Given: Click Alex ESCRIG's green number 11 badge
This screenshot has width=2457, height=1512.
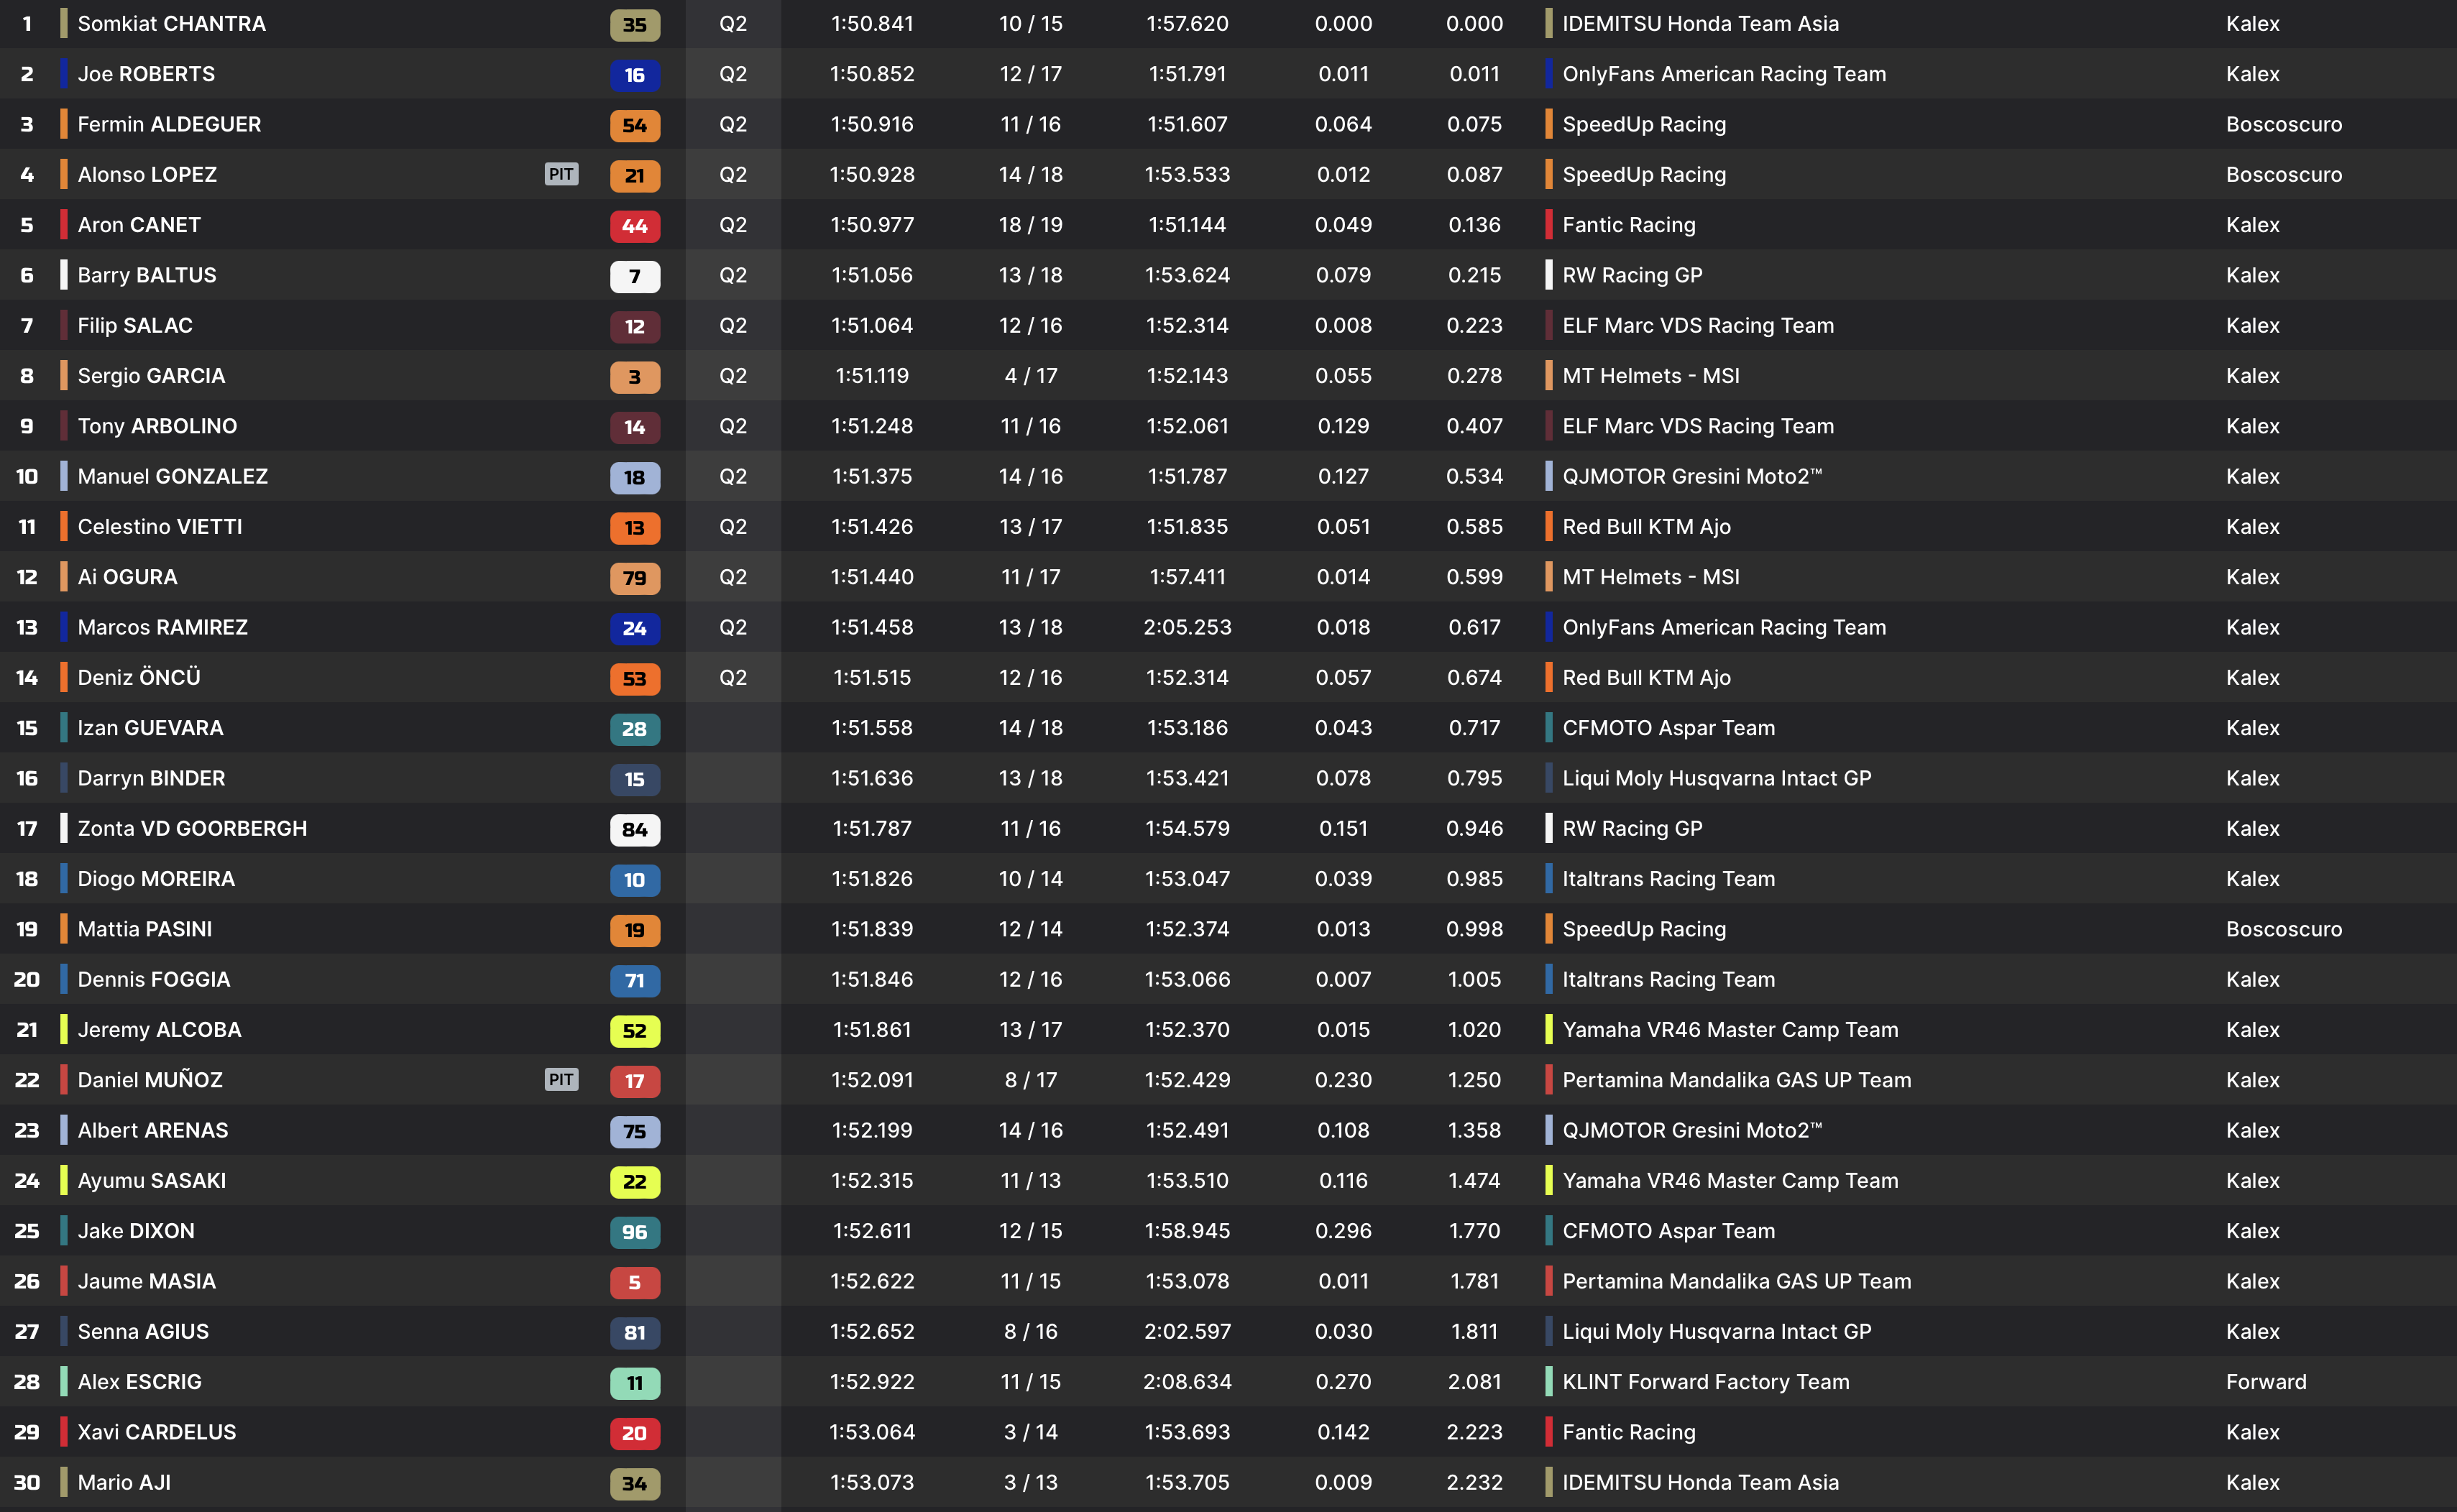Looking at the screenshot, I should (x=634, y=1382).
